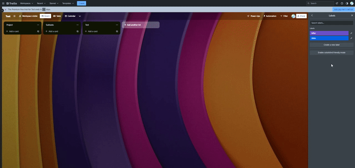355x168 pixels.
Task: Open the Subtasks list actions menu
Action: point(77,25)
